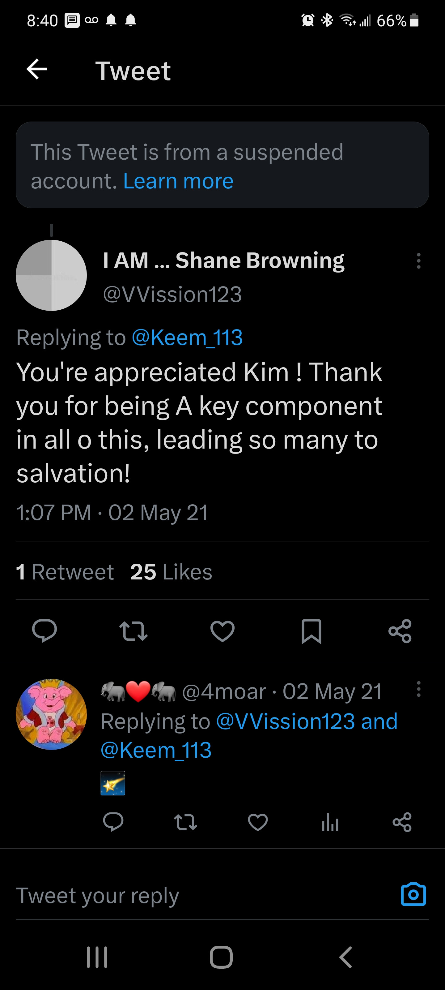Viewport: 445px width, 990px height.
Task: Open the @4moar elephant avatar
Action: coord(51,714)
